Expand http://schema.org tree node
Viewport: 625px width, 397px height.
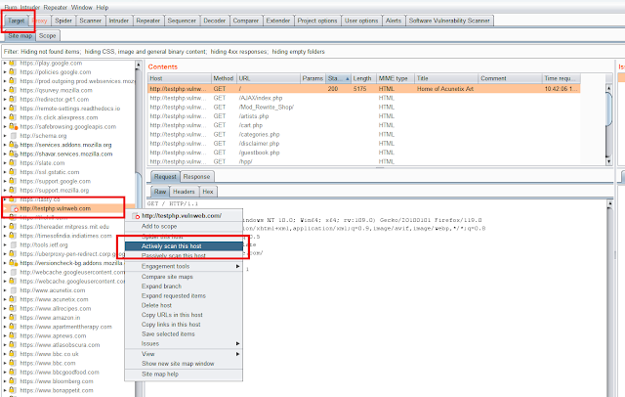tap(5, 136)
